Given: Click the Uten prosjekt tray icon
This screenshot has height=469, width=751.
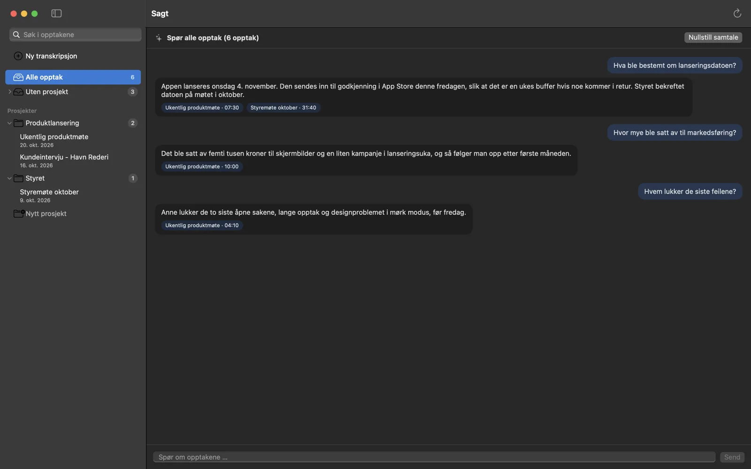Looking at the screenshot, I should click(18, 92).
